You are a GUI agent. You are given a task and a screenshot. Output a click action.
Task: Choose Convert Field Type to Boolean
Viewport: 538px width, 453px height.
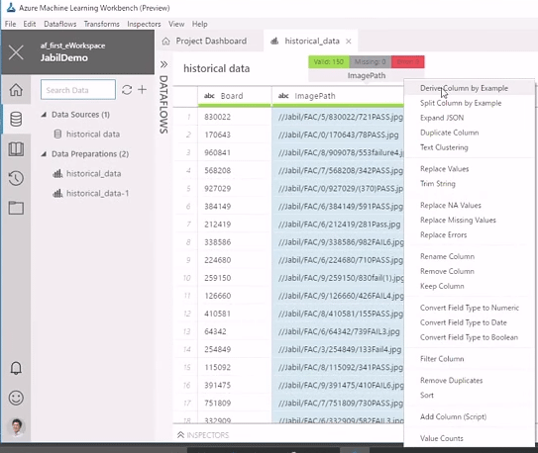point(469,337)
